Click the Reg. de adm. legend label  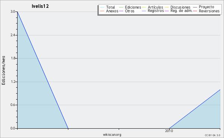pos(181,11)
